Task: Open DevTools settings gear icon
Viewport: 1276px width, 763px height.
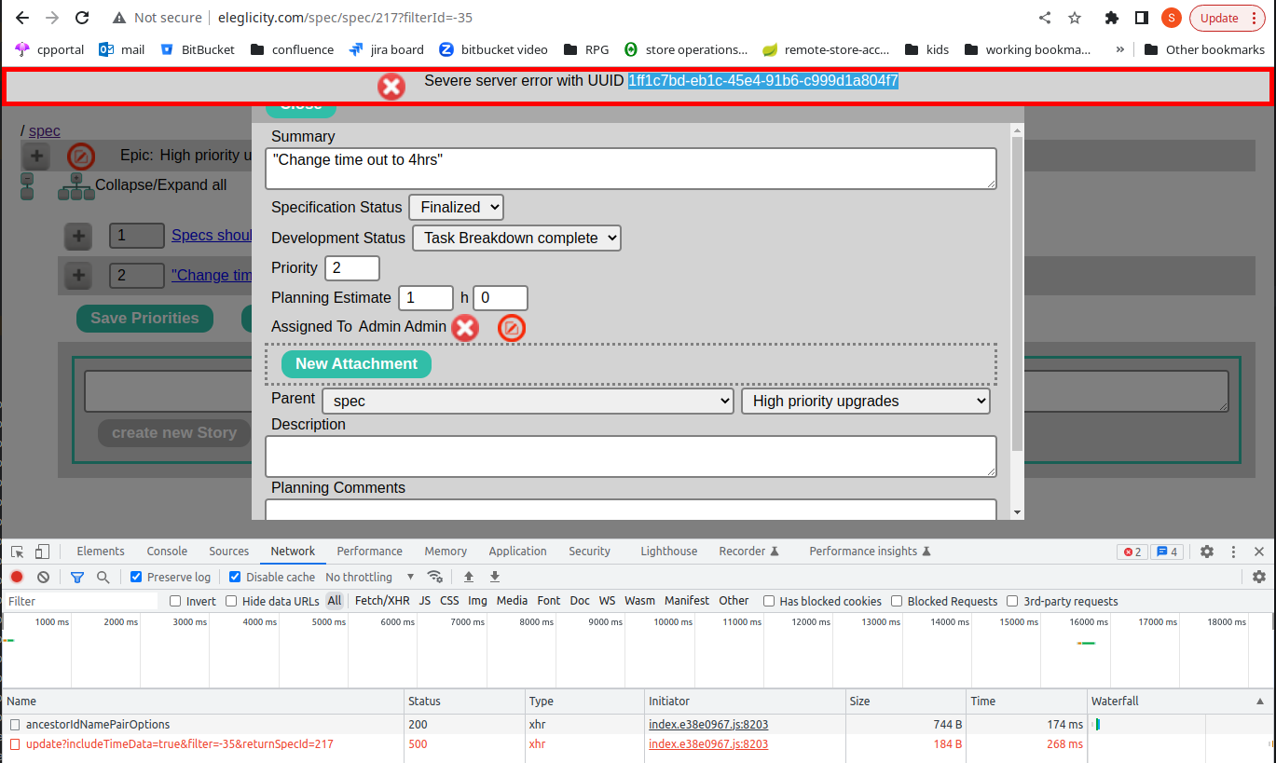Action: (x=1206, y=552)
